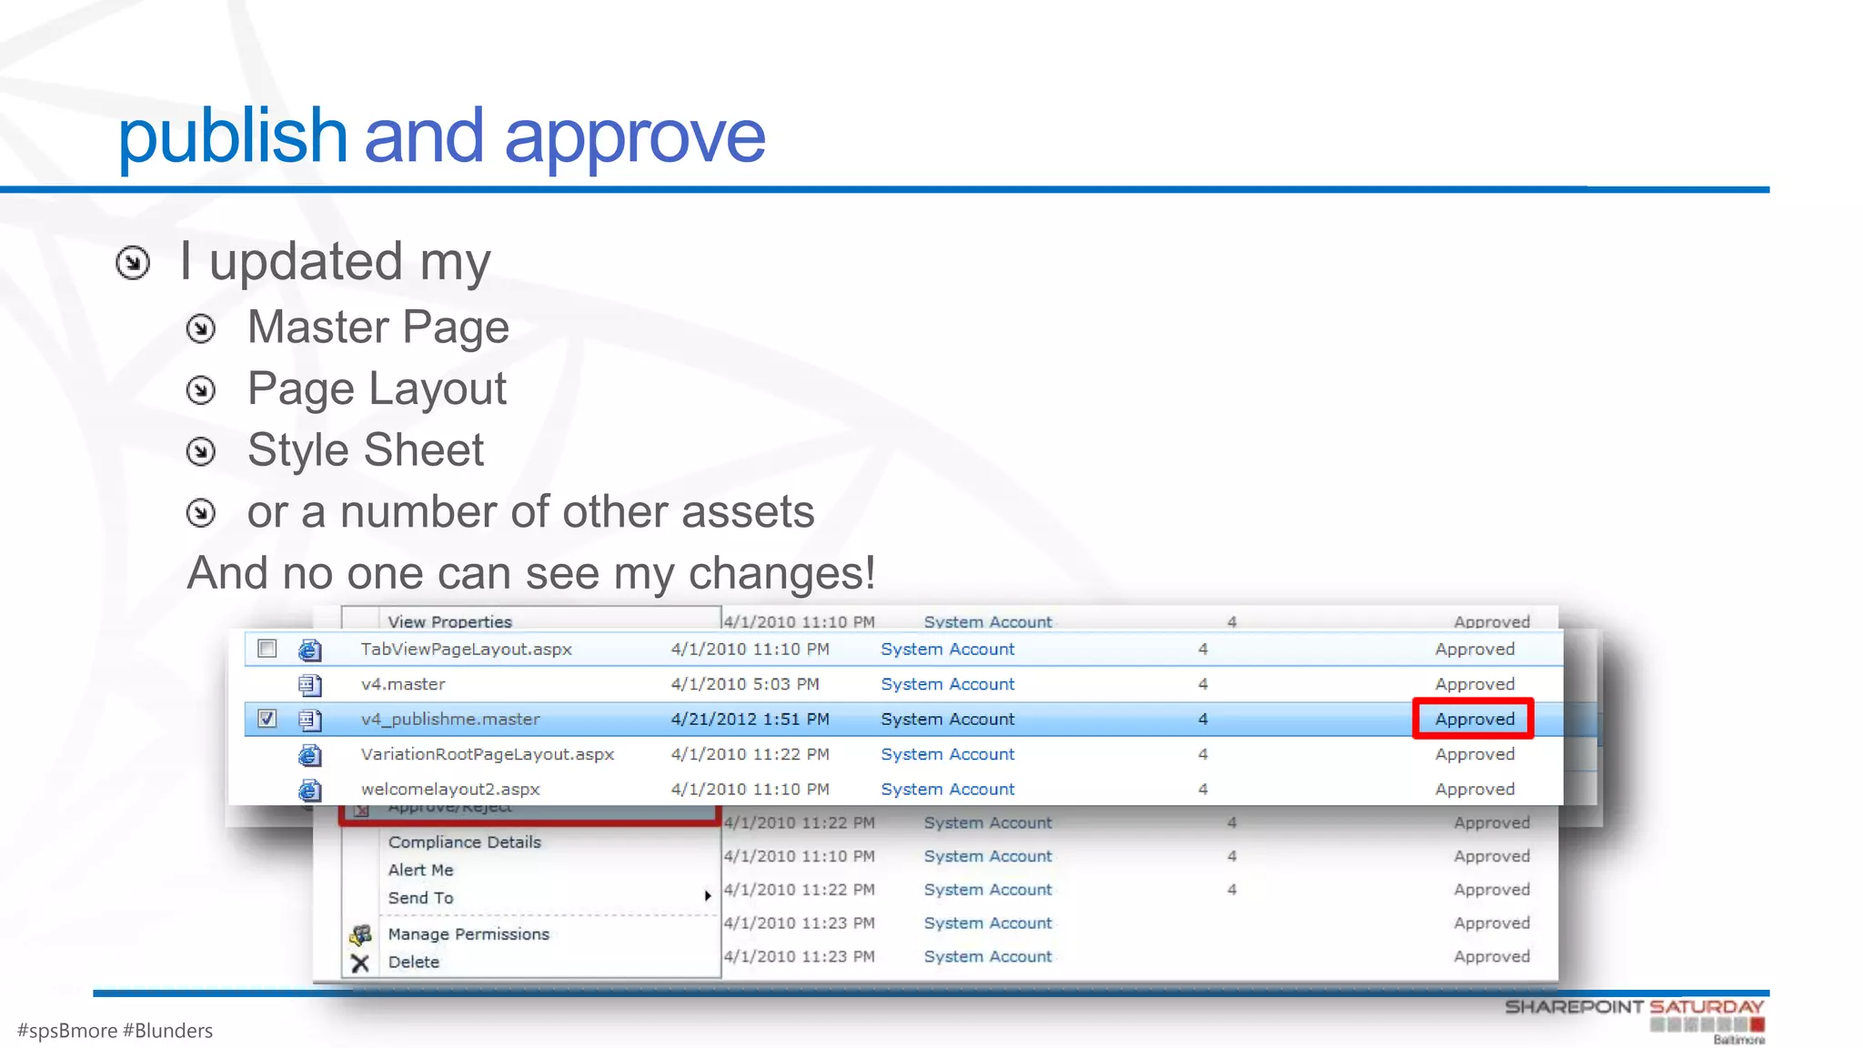Screen dimensions: 1863x1048
Task: Click the welcomelayout2.aspx file icon
Action: [x=309, y=789]
